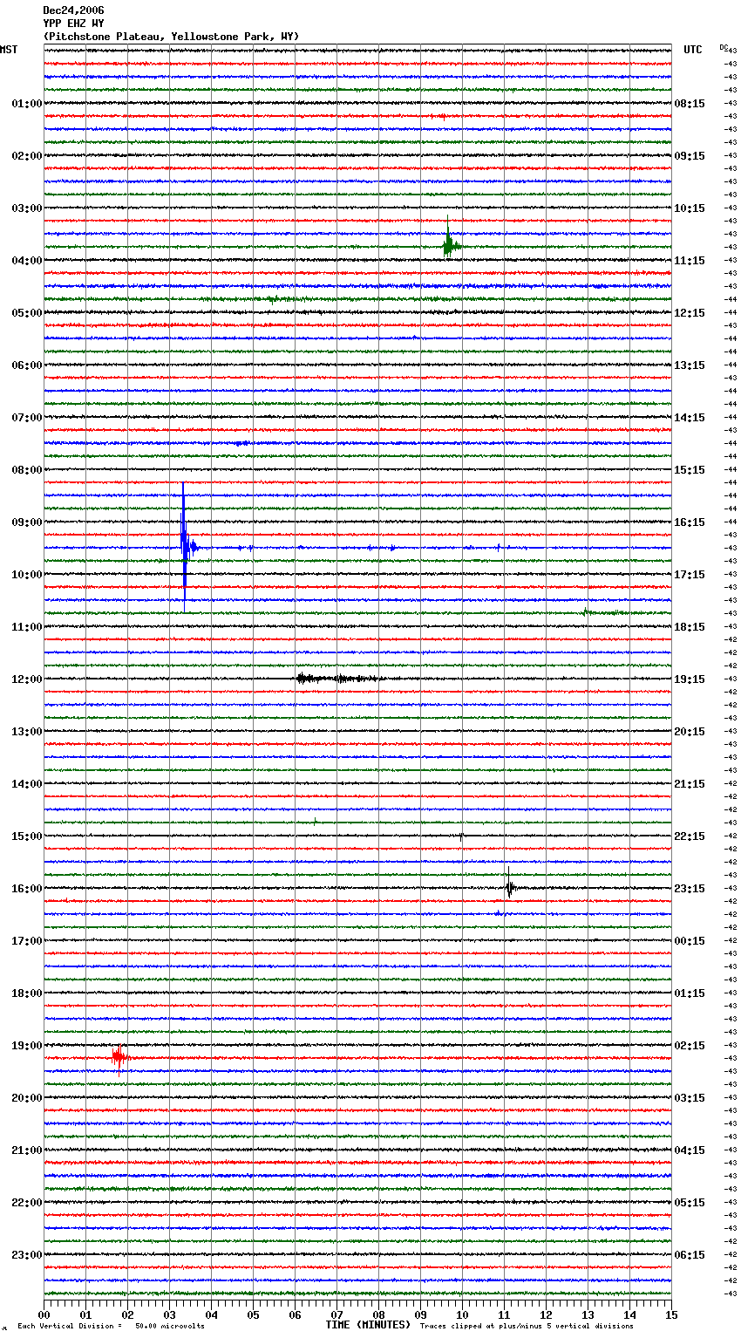
Task: Click the 10 minute tick label
Action: [x=462, y=1315]
